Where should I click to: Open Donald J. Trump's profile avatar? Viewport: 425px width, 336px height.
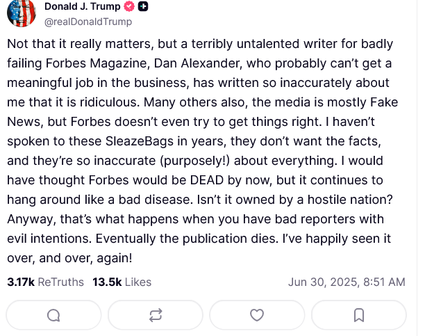click(22, 13)
